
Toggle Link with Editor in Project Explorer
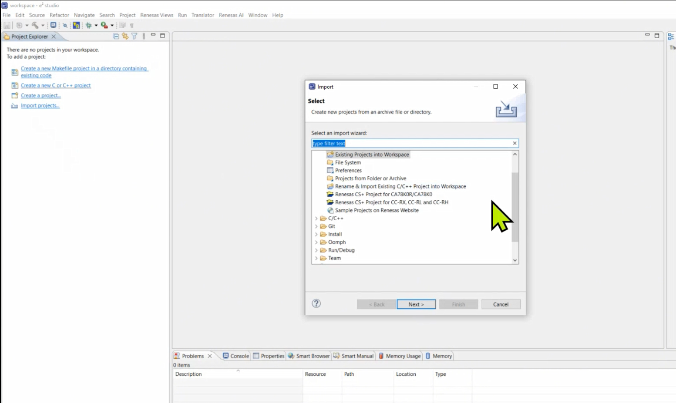(125, 36)
